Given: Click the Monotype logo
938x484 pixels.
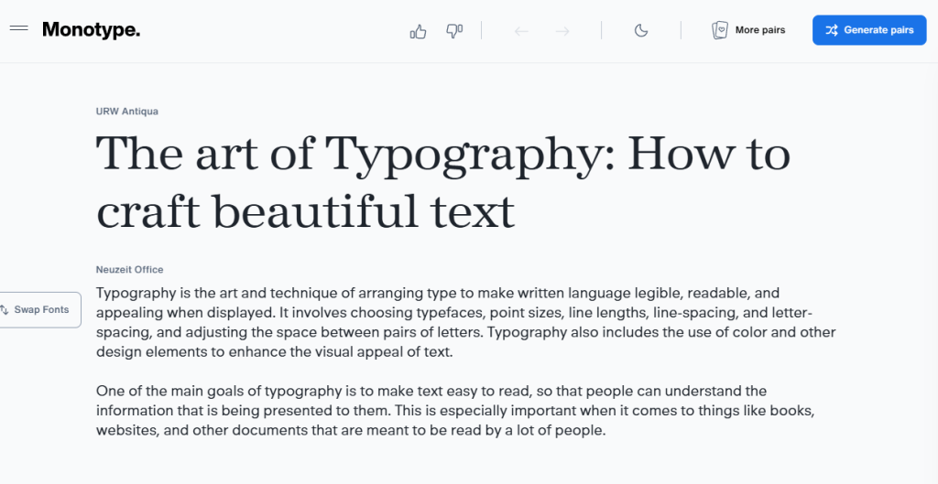Looking at the screenshot, I should [91, 30].
